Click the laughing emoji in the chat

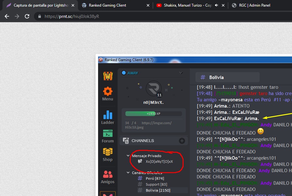tap(261, 131)
